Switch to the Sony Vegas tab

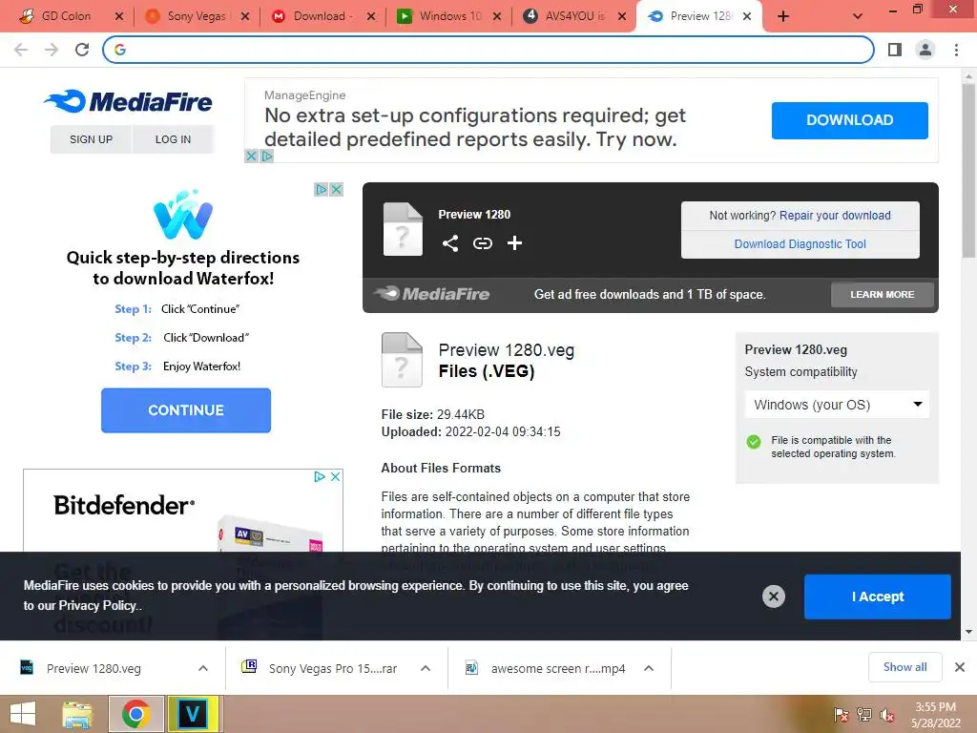coord(196,16)
